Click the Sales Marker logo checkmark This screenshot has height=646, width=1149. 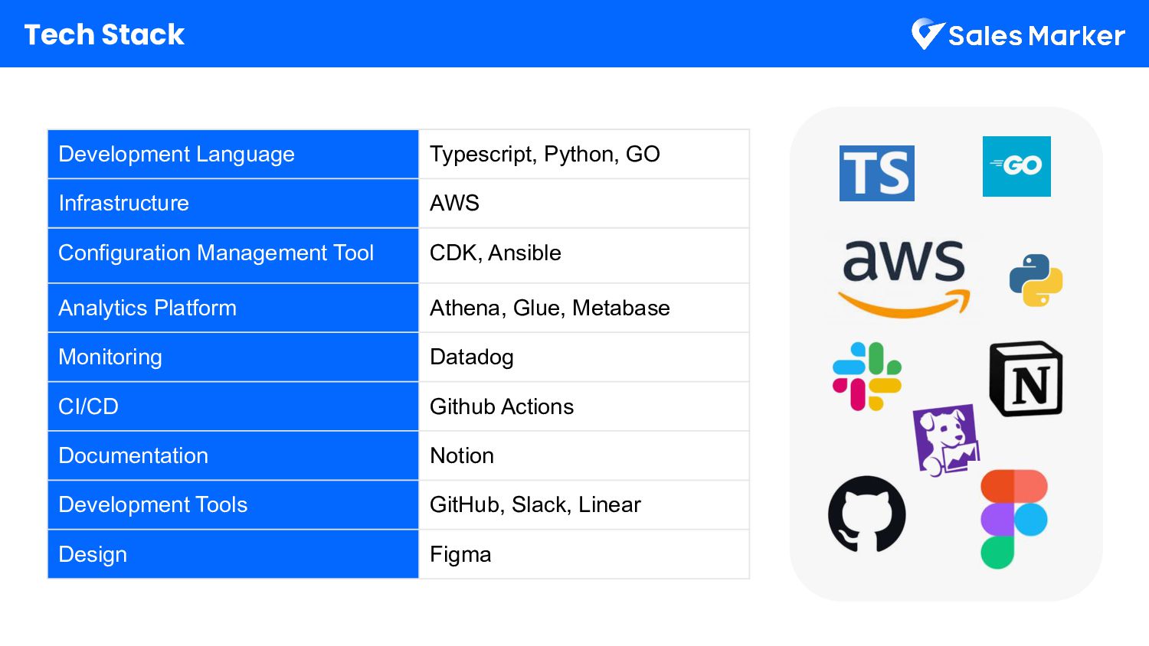coord(927,34)
